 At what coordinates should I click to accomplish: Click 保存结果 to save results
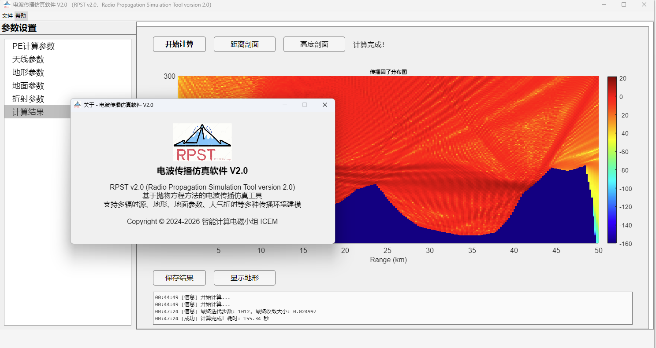(x=179, y=278)
